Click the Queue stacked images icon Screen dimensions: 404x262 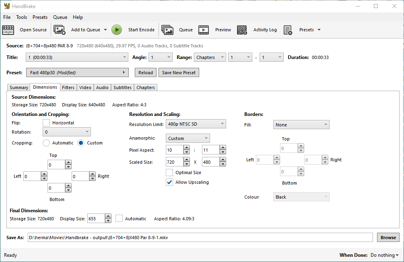(x=167, y=30)
